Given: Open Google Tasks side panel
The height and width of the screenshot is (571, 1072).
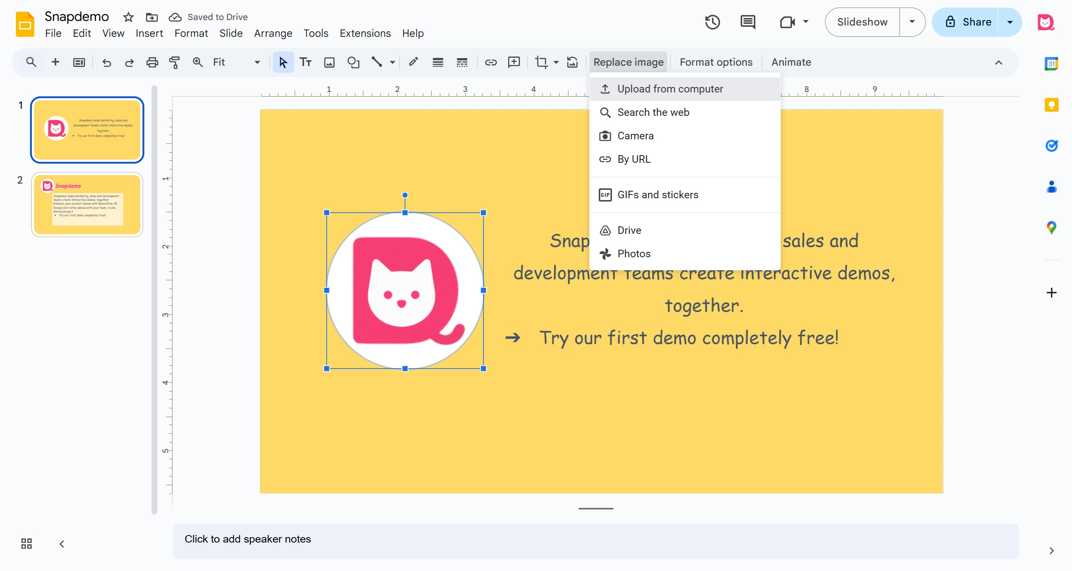Looking at the screenshot, I should coord(1051,146).
